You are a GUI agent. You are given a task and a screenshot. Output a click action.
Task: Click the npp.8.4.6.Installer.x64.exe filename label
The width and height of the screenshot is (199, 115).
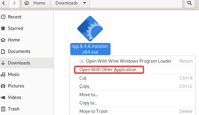(90, 49)
